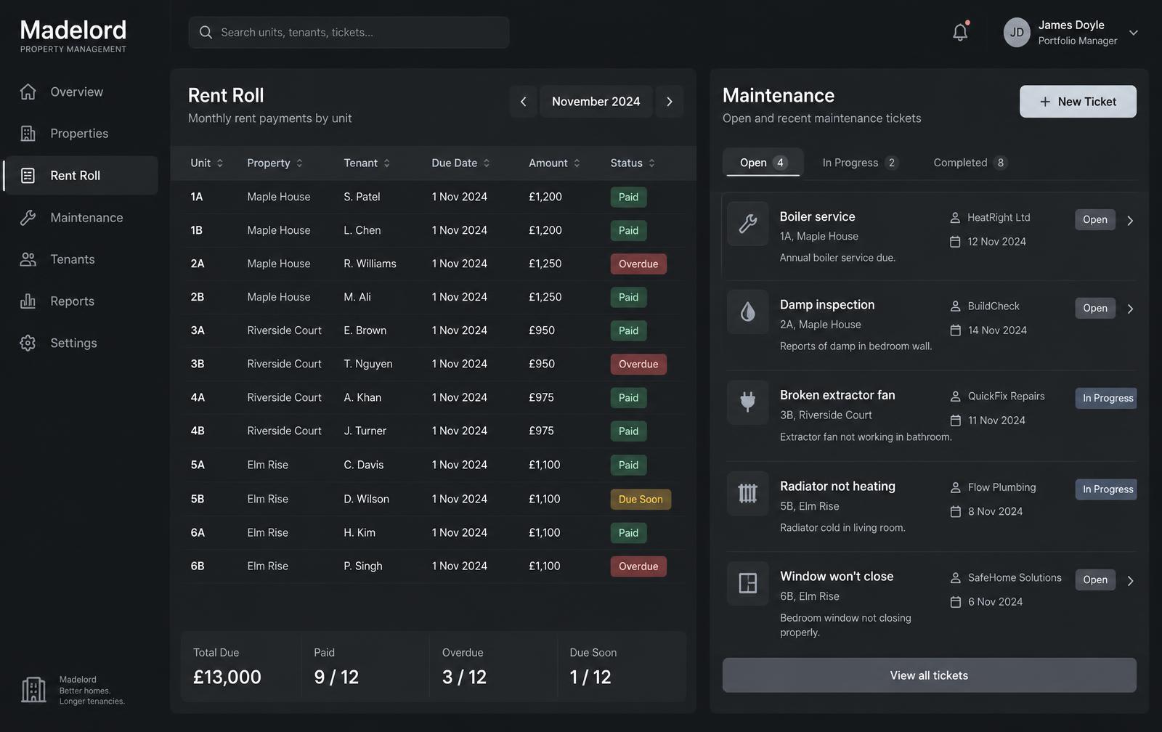
Task: Sort the table by Due Date column
Action: (461, 163)
